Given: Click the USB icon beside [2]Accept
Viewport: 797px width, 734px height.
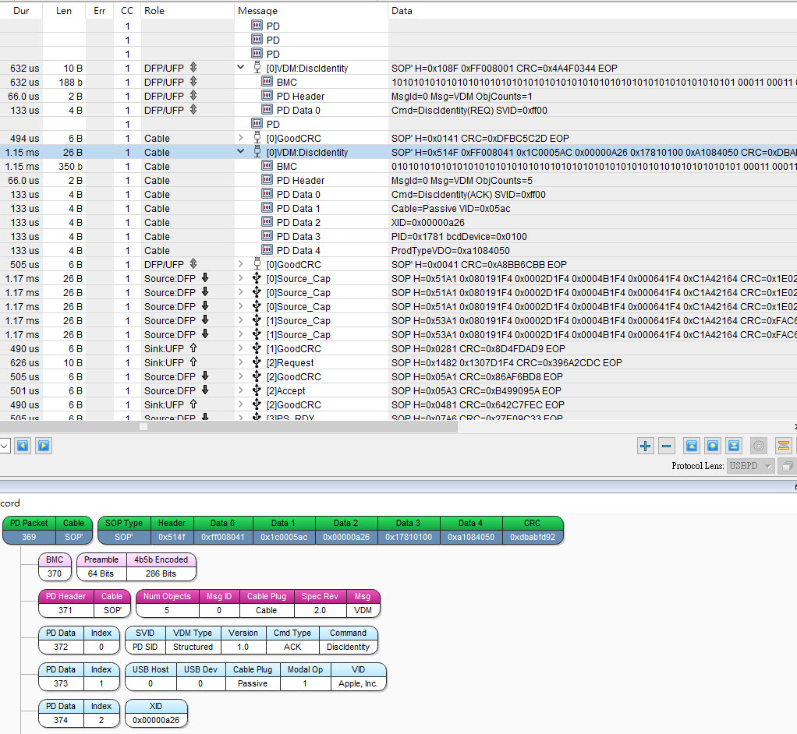Looking at the screenshot, I should pos(257,390).
